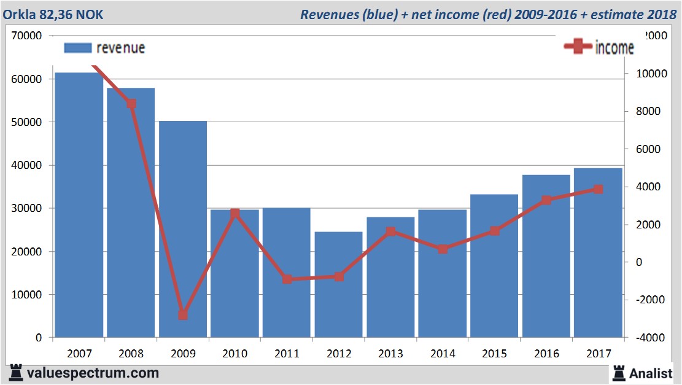
Task: Click the valuespectrum.com chess rook icon
Action: [16, 373]
